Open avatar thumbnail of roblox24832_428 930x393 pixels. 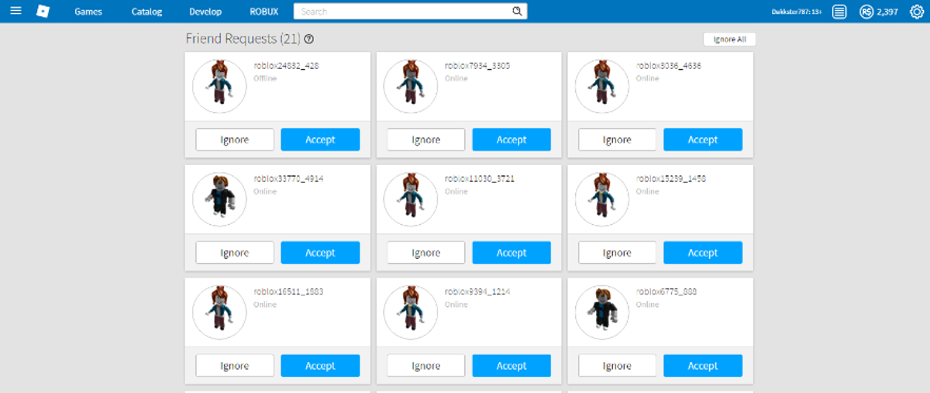tap(219, 86)
